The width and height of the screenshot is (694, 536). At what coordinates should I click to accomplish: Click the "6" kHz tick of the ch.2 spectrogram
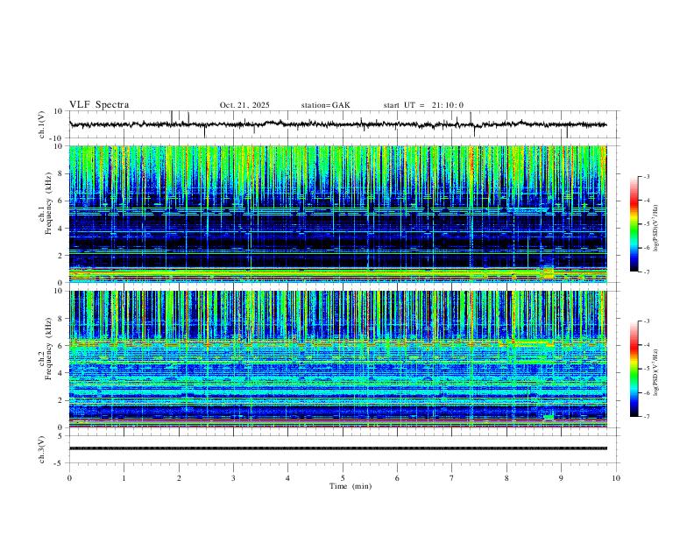pyautogui.click(x=60, y=346)
